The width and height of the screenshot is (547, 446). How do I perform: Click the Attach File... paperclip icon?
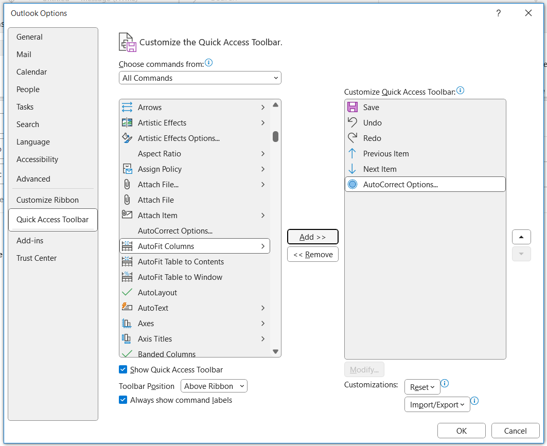tap(127, 185)
